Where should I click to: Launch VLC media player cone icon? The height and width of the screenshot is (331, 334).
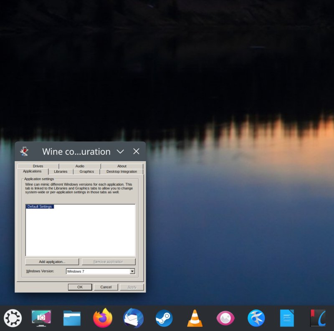coord(195,318)
